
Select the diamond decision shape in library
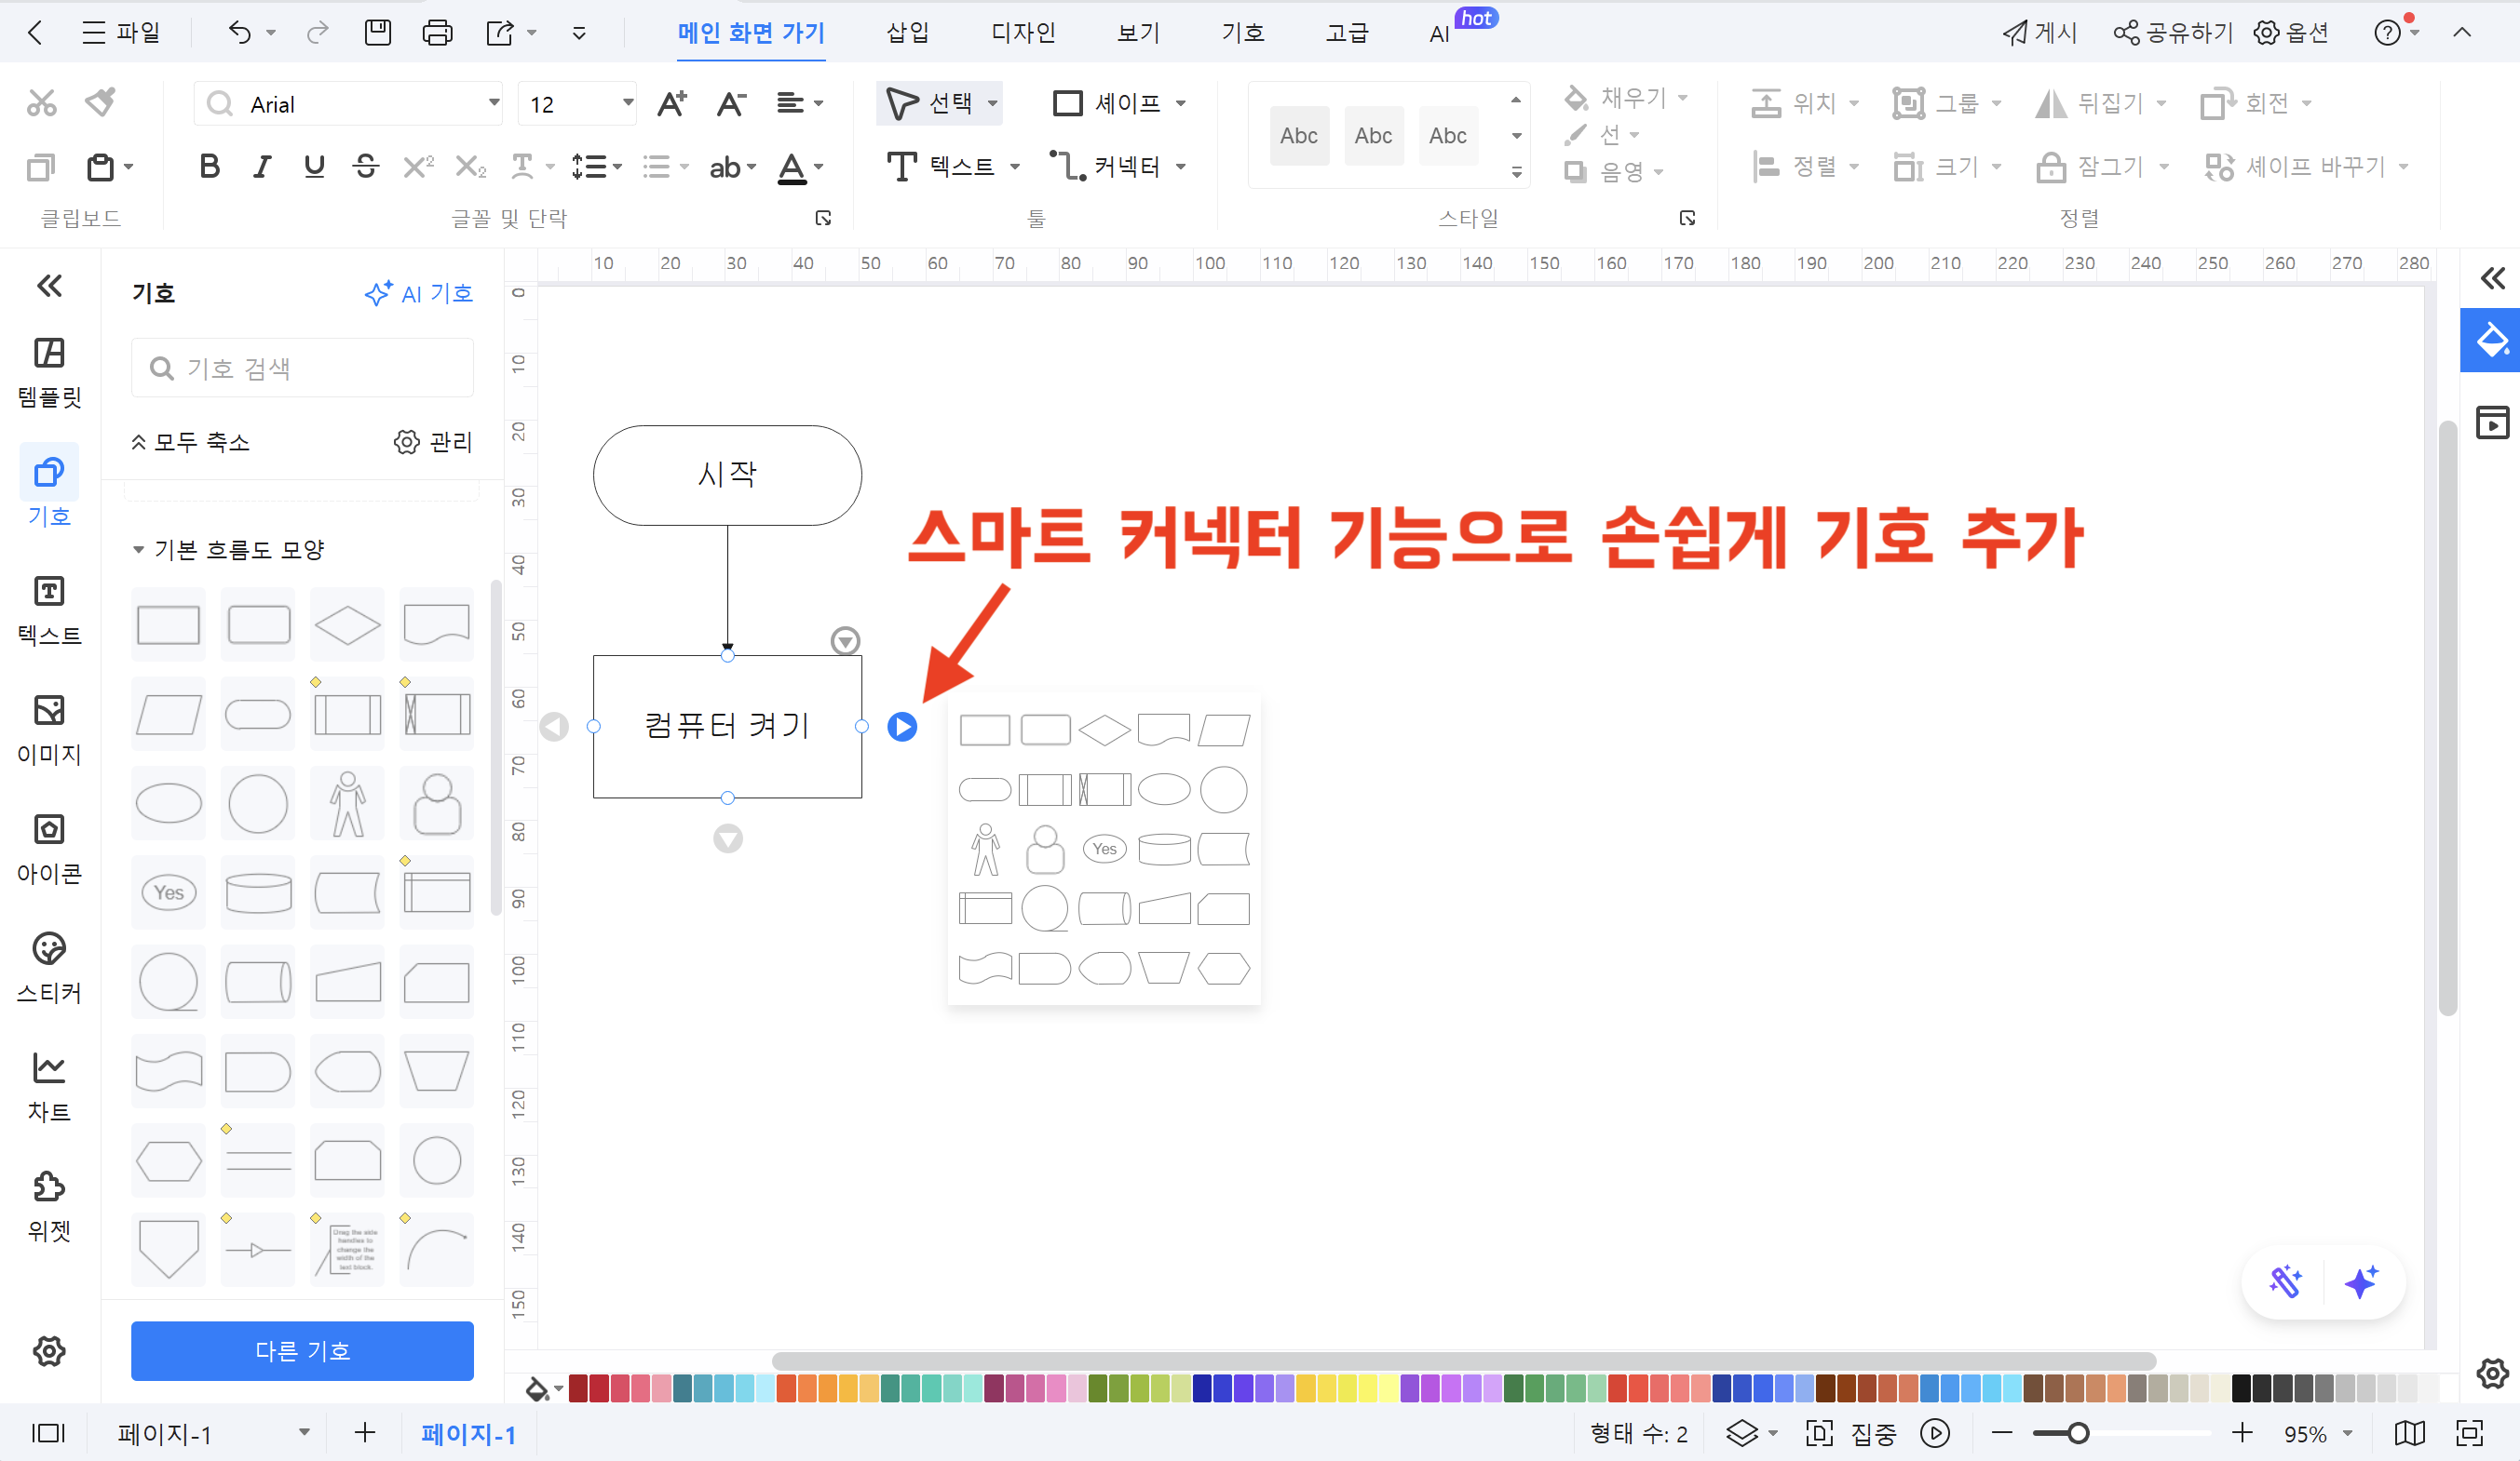(x=347, y=625)
